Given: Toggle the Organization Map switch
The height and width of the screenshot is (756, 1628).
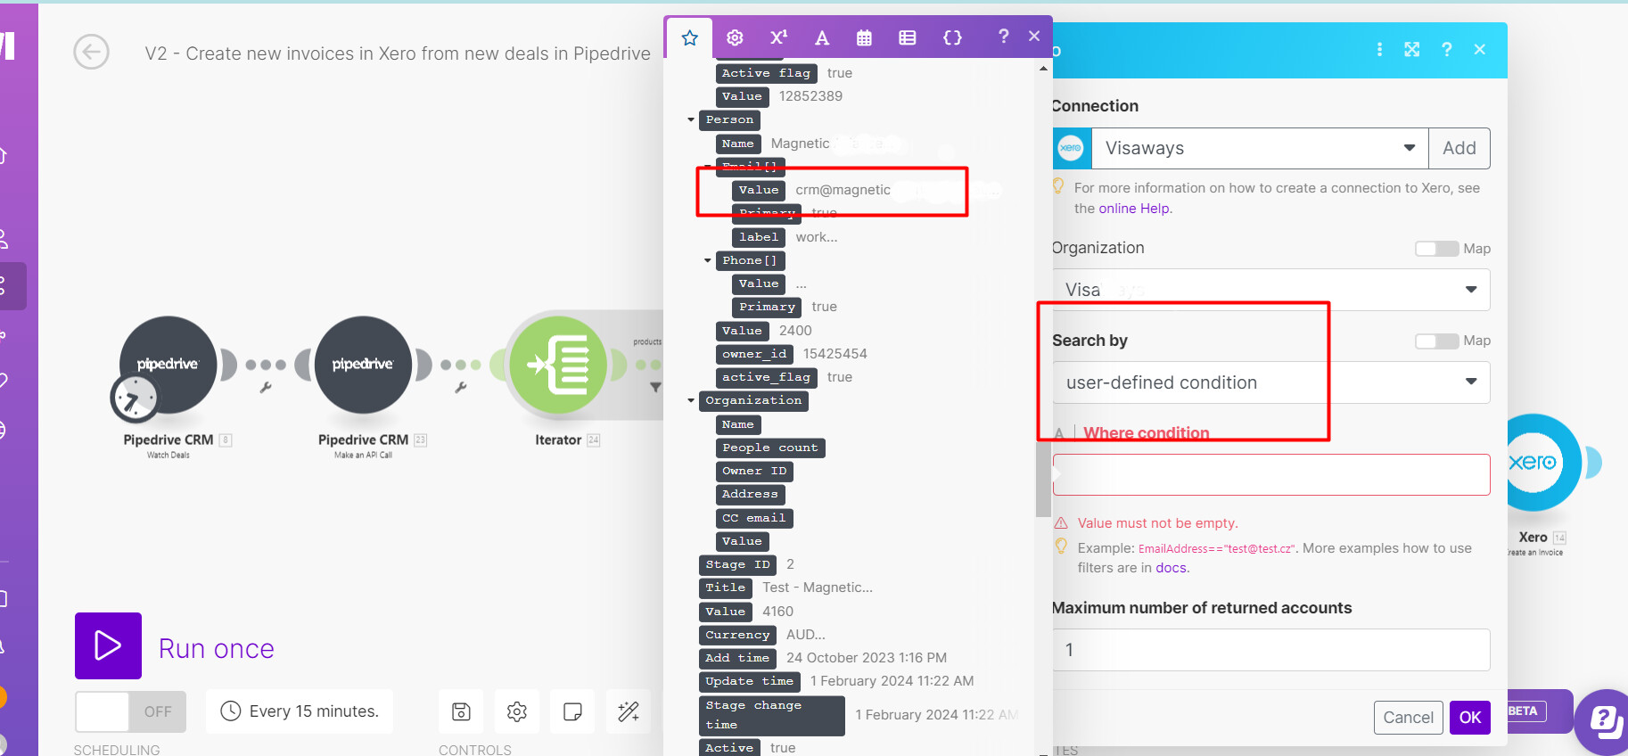Looking at the screenshot, I should (1436, 249).
